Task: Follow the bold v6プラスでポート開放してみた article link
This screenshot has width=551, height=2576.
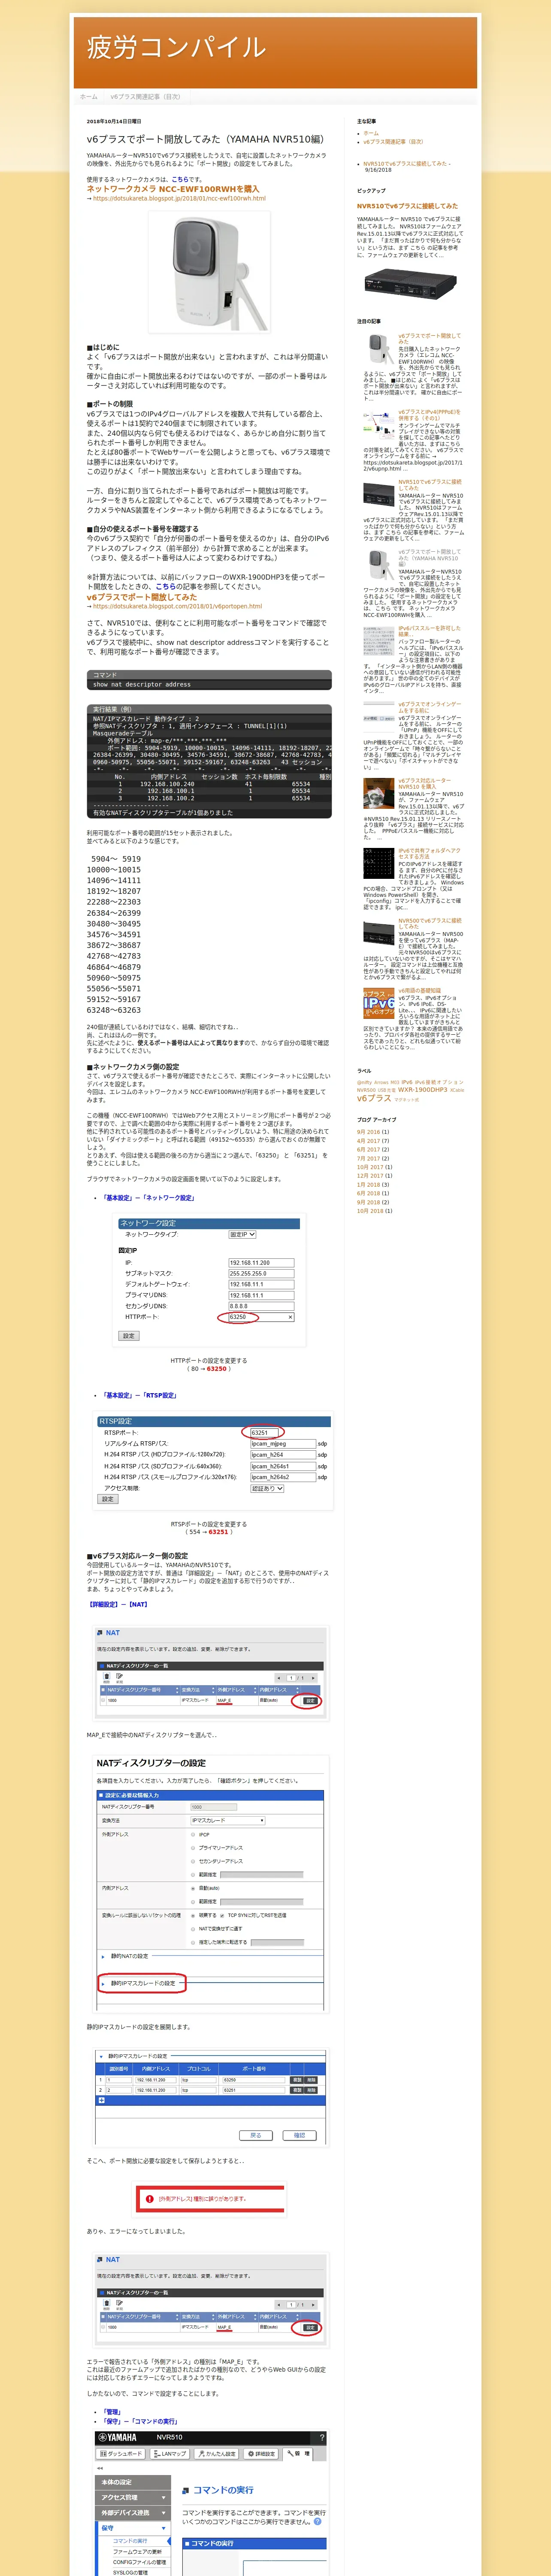Action: click(x=141, y=597)
